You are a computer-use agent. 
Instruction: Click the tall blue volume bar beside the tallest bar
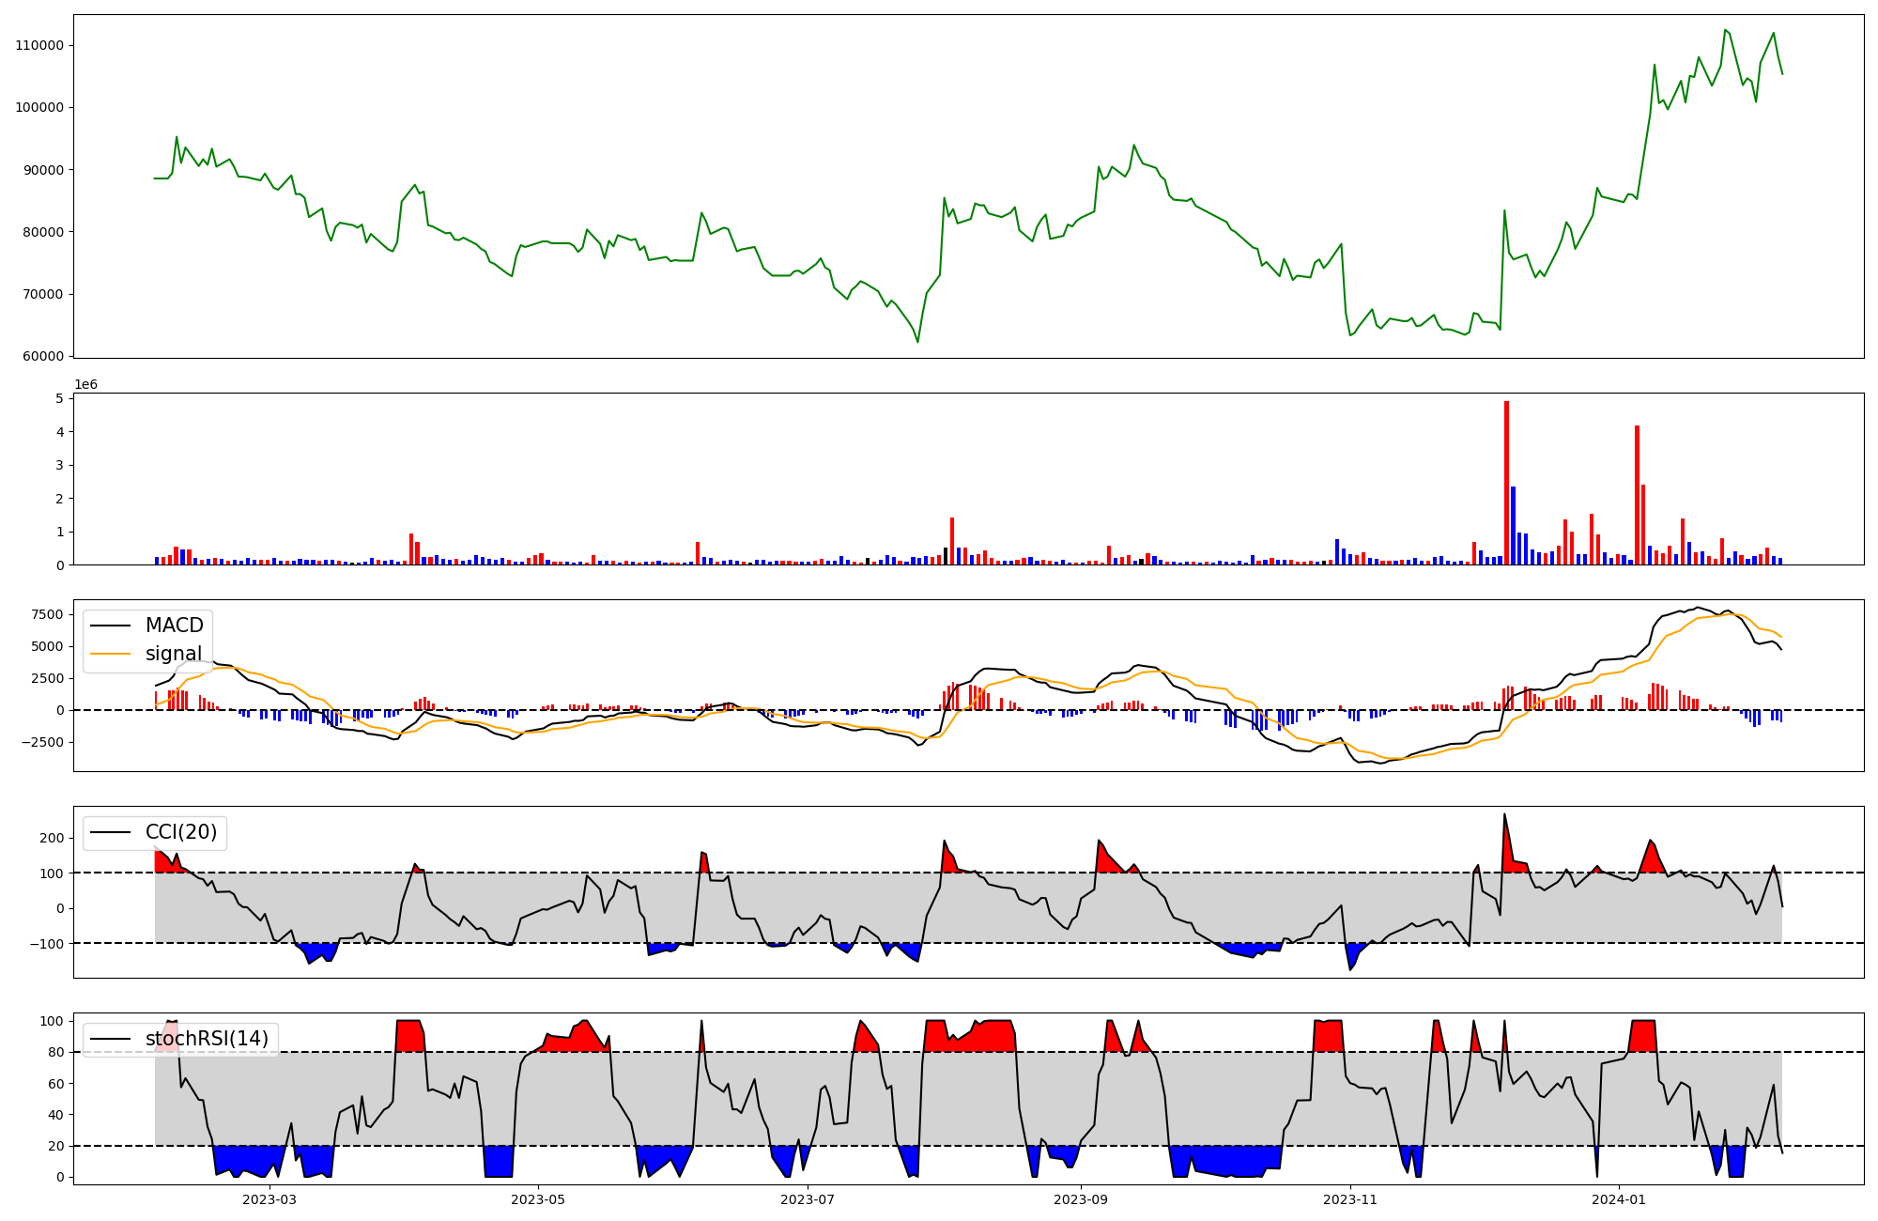click(1513, 526)
